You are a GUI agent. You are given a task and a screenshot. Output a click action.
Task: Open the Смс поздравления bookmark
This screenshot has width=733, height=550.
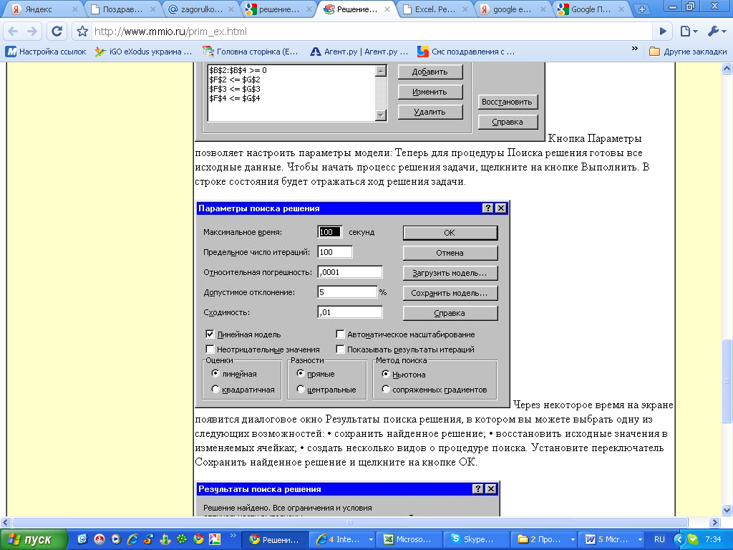click(x=467, y=52)
